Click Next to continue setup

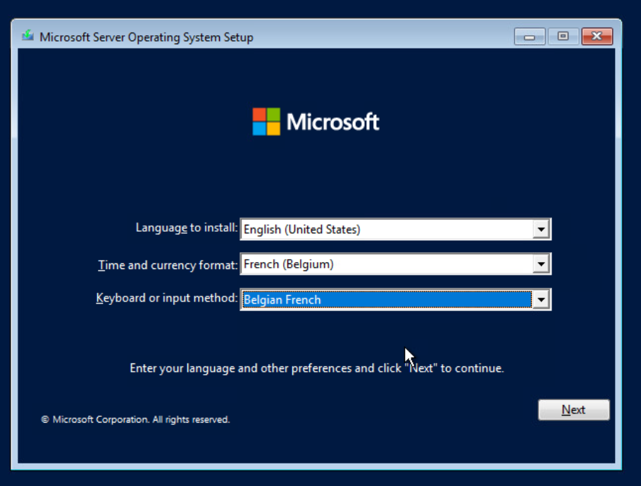(573, 409)
